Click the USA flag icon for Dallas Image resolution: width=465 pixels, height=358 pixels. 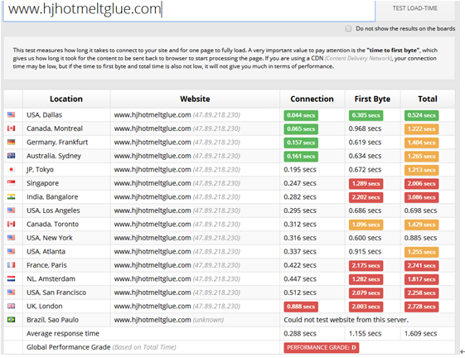[12, 115]
